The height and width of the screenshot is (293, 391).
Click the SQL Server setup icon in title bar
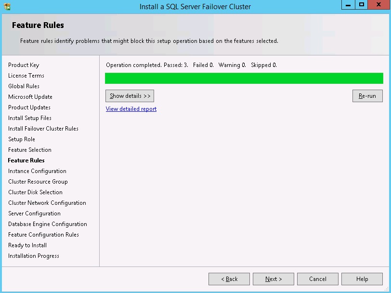coord(7,6)
